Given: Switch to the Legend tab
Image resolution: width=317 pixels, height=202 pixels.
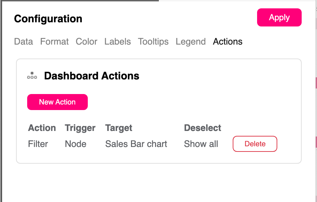Looking at the screenshot, I should point(191,41).
